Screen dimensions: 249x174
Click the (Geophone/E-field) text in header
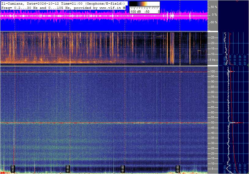coord(104,3)
